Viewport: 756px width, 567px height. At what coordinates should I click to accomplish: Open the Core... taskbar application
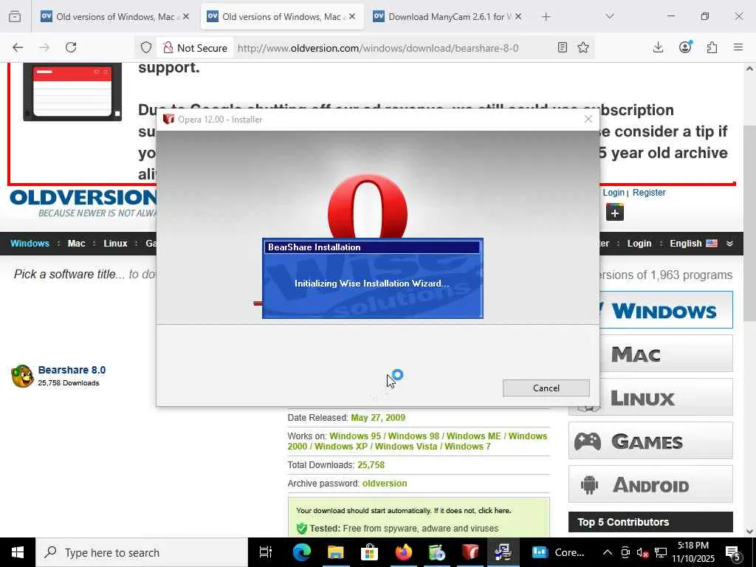(558, 552)
